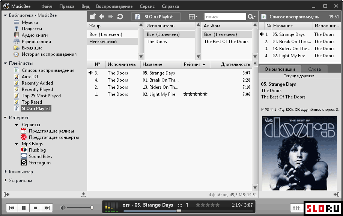The image size is (343, 216).
Task: Click the playback progress seek bar
Action: tap(188, 211)
